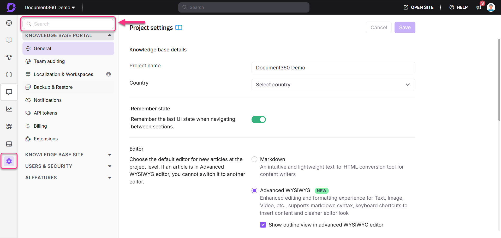Image resolution: width=501 pixels, height=238 pixels.
Task: Click the announcements megaphone icon
Action: click(479, 8)
